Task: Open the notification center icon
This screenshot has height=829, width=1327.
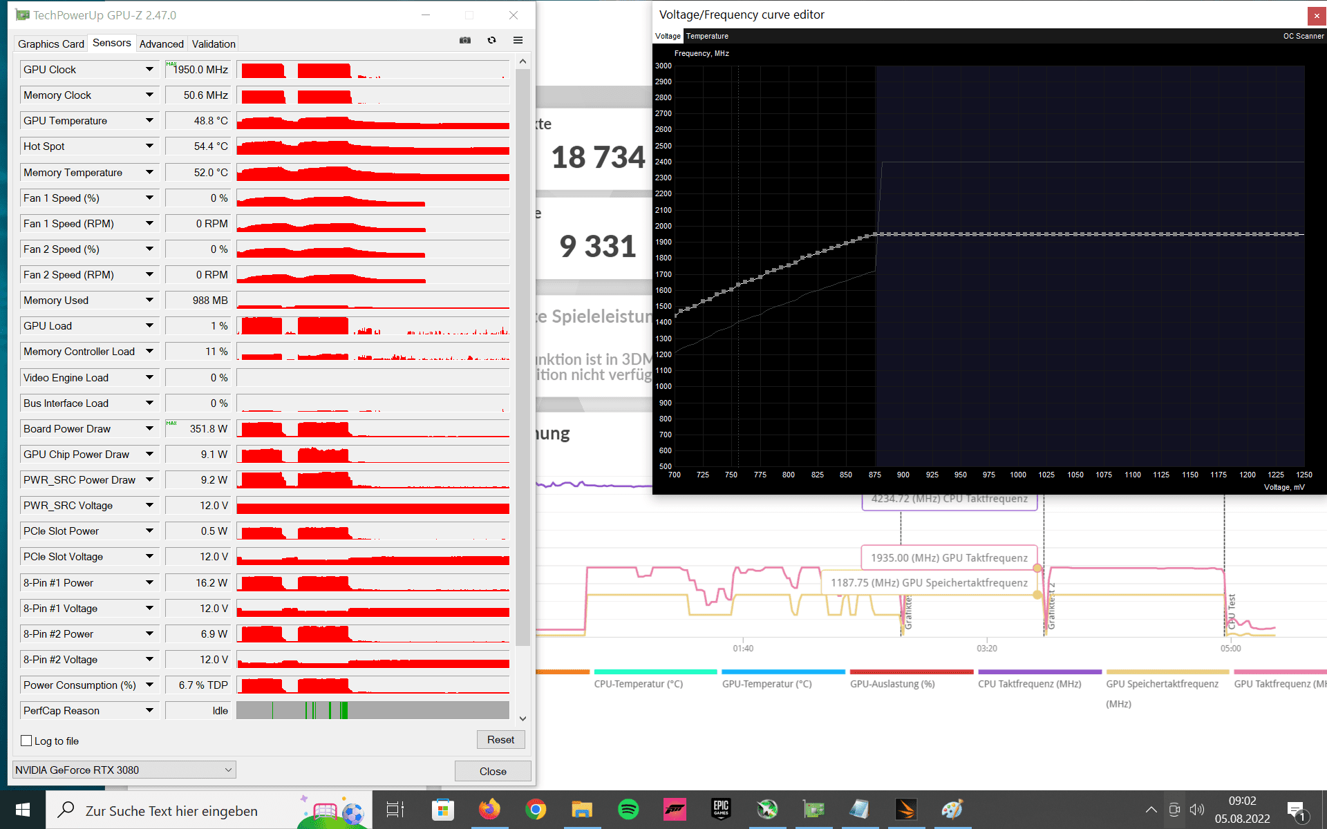Action: tap(1297, 810)
